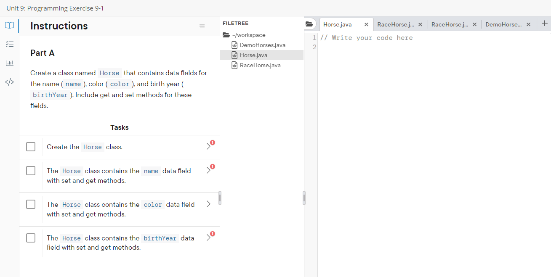This screenshot has height=277, width=551.
Task: Expand the 'Create the Horse class' task
Action: click(x=208, y=146)
